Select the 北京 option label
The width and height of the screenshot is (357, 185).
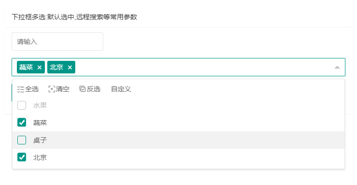(x=40, y=157)
